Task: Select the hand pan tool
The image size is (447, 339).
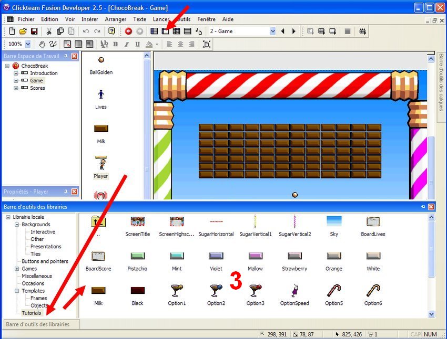Action: tap(42, 44)
